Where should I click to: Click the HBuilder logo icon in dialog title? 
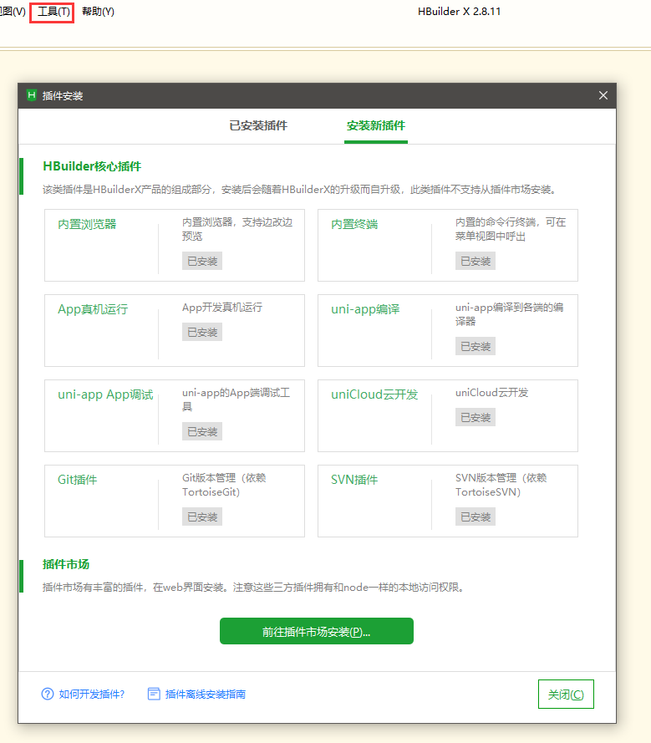pyautogui.click(x=32, y=95)
